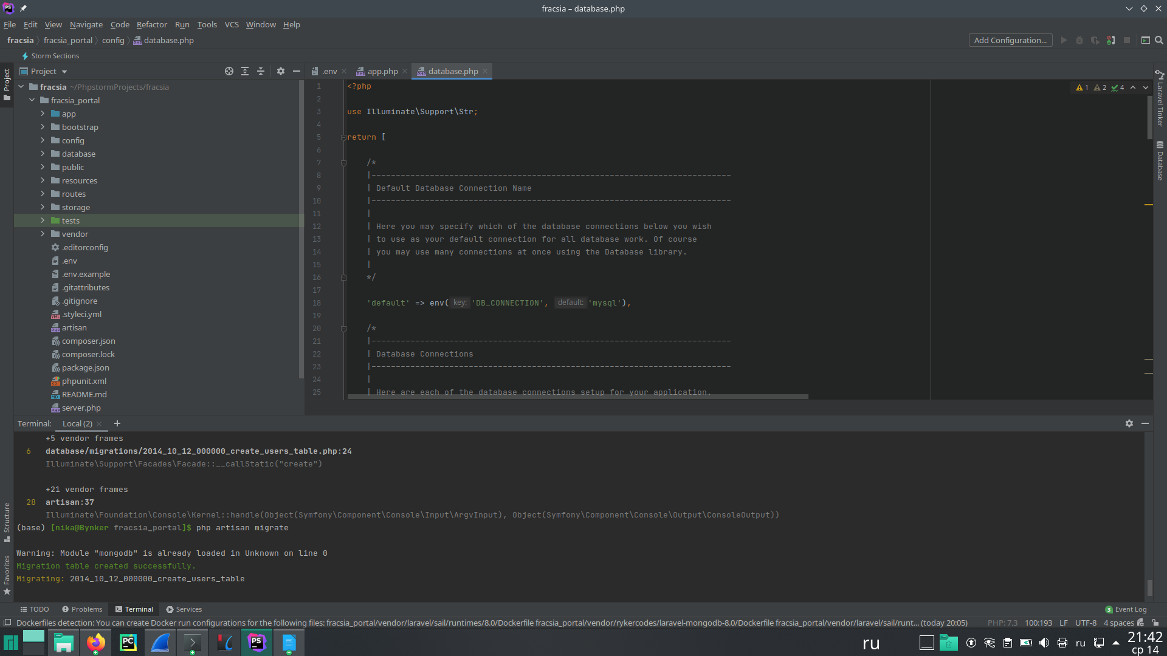Close the database.php tab
This screenshot has height=656, width=1167.
coord(485,71)
